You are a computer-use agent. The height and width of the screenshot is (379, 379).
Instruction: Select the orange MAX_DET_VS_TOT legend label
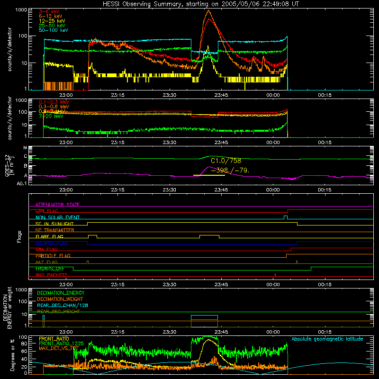click(x=59, y=348)
